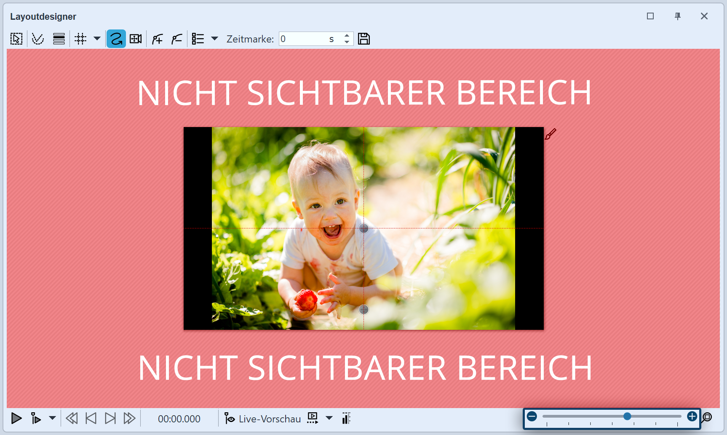This screenshot has height=435, width=727.
Task: Save the current layout
Action: (x=364, y=38)
